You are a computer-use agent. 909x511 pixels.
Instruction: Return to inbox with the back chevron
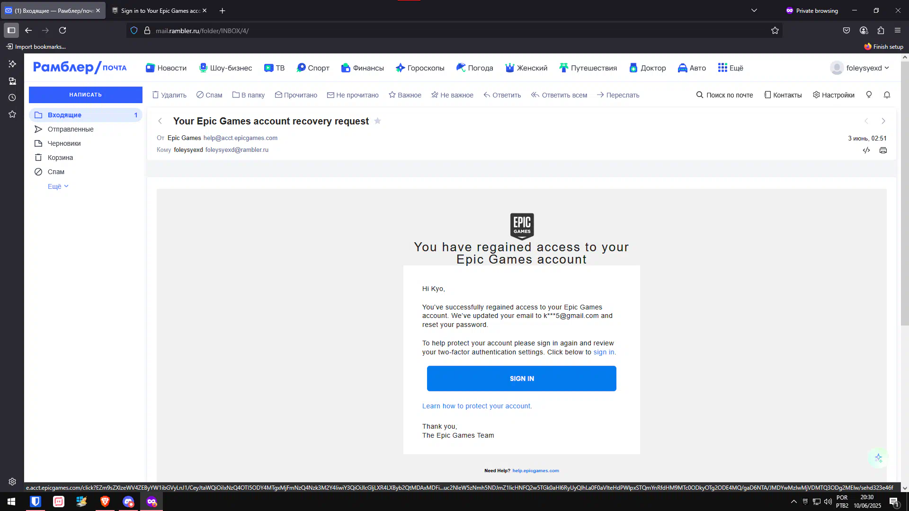(160, 121)
